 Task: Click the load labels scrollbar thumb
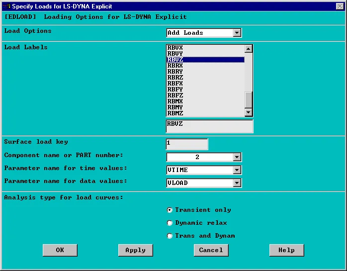(249, 100)
